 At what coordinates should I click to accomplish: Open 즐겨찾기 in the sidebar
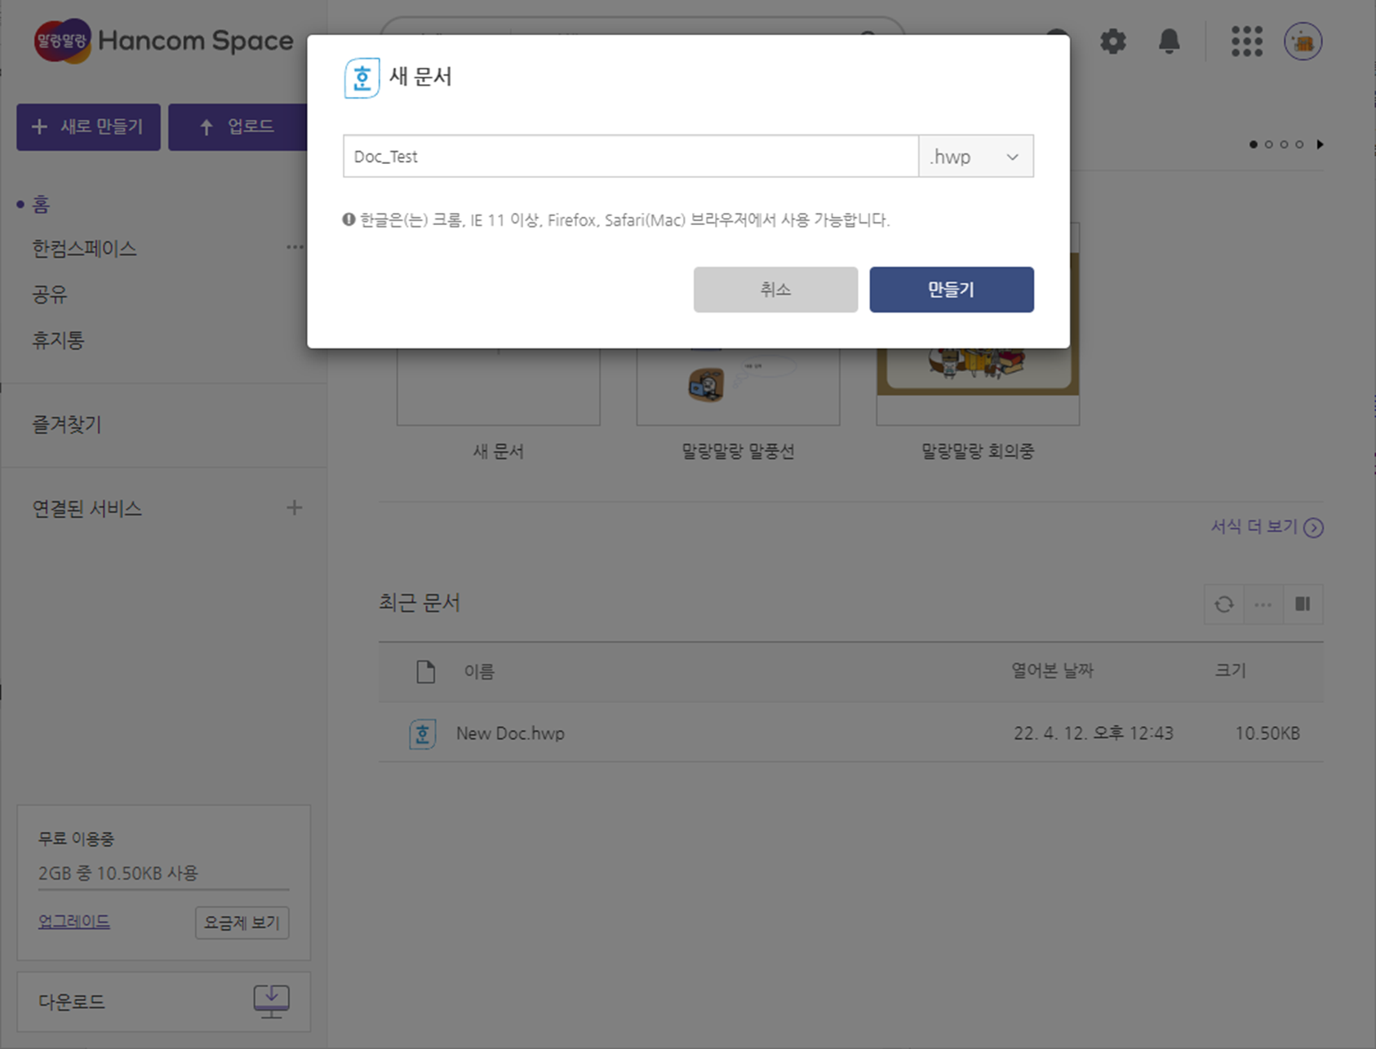point(67,425)
